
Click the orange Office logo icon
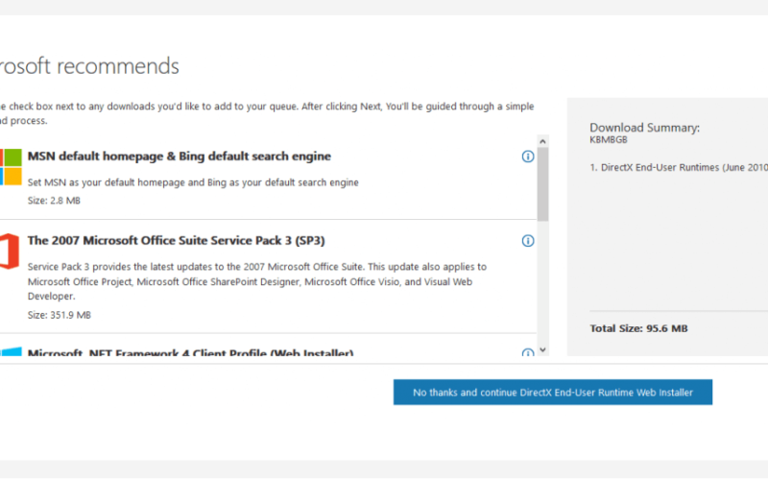click(10, 252)
